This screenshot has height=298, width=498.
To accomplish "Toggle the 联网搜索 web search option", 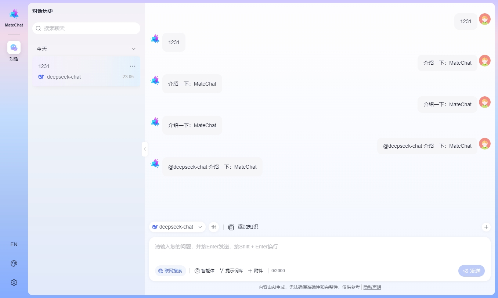I will pos(170,271).
